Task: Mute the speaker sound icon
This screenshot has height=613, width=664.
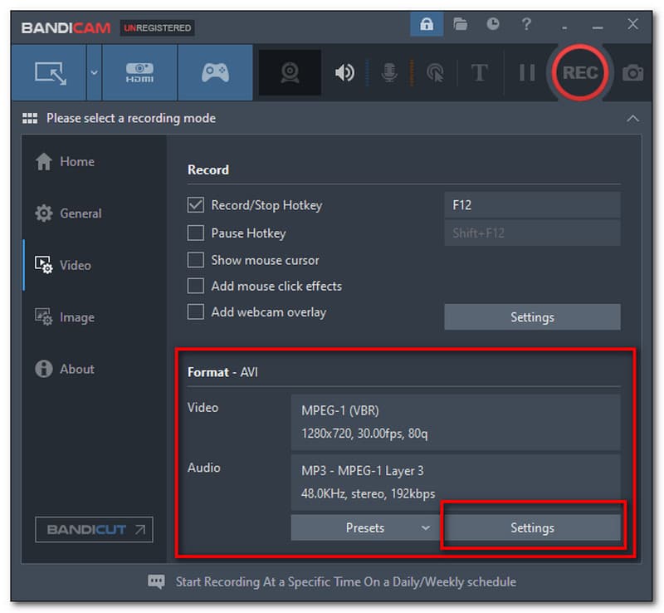Action: 344,73
